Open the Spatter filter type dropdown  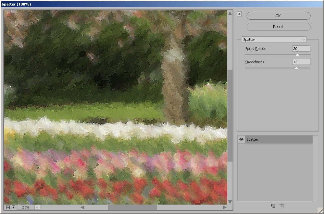tap(274, 40)
